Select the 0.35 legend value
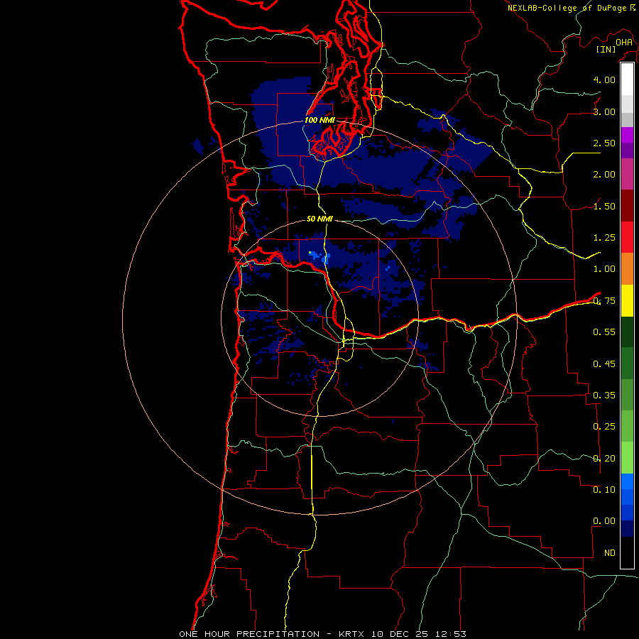 604,395
